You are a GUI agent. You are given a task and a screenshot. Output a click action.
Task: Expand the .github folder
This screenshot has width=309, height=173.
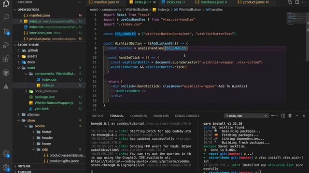[x=49, y=50]
